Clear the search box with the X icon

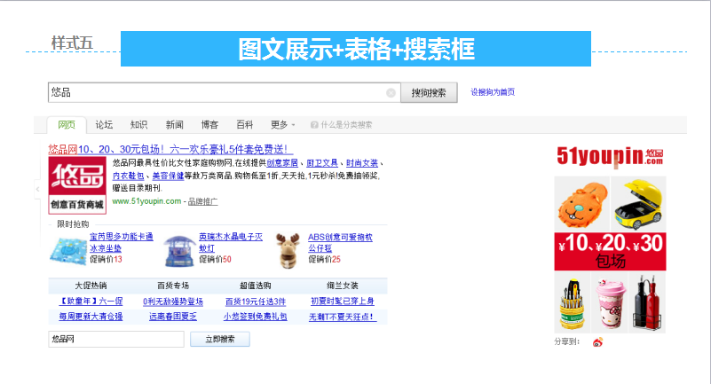coord(391,93)
